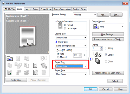The image size is (130, 94).
Task: Click the Printer View button
Action: point(16,80)
